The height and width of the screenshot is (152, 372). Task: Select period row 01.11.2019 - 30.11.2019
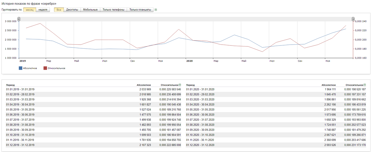[94, 140]
